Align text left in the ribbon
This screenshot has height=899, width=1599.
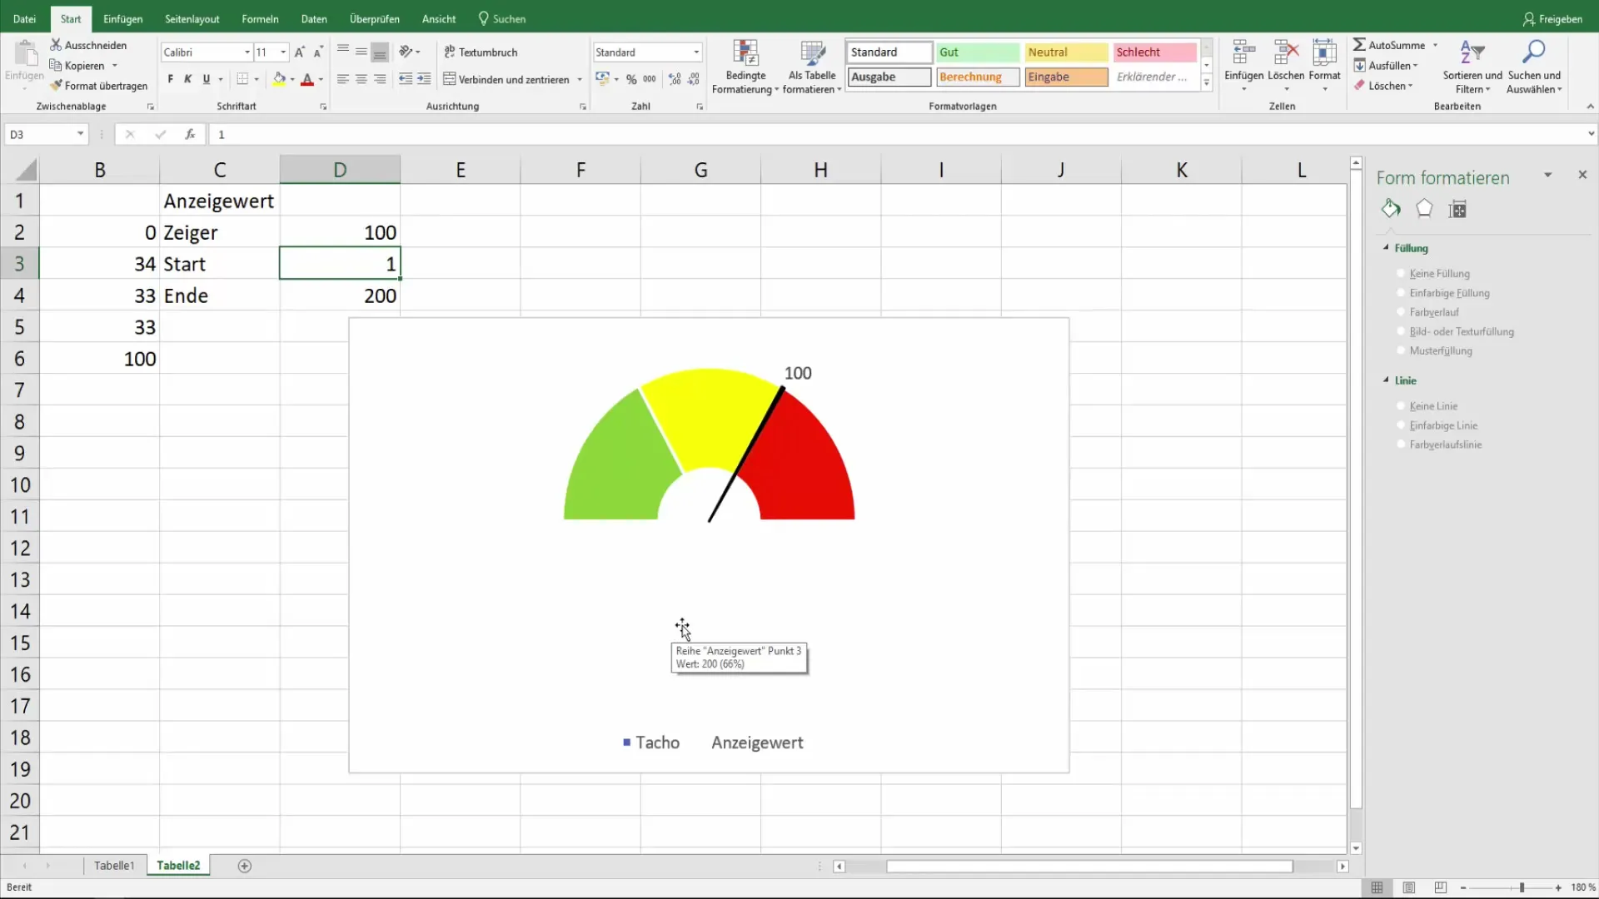[342, 79]
